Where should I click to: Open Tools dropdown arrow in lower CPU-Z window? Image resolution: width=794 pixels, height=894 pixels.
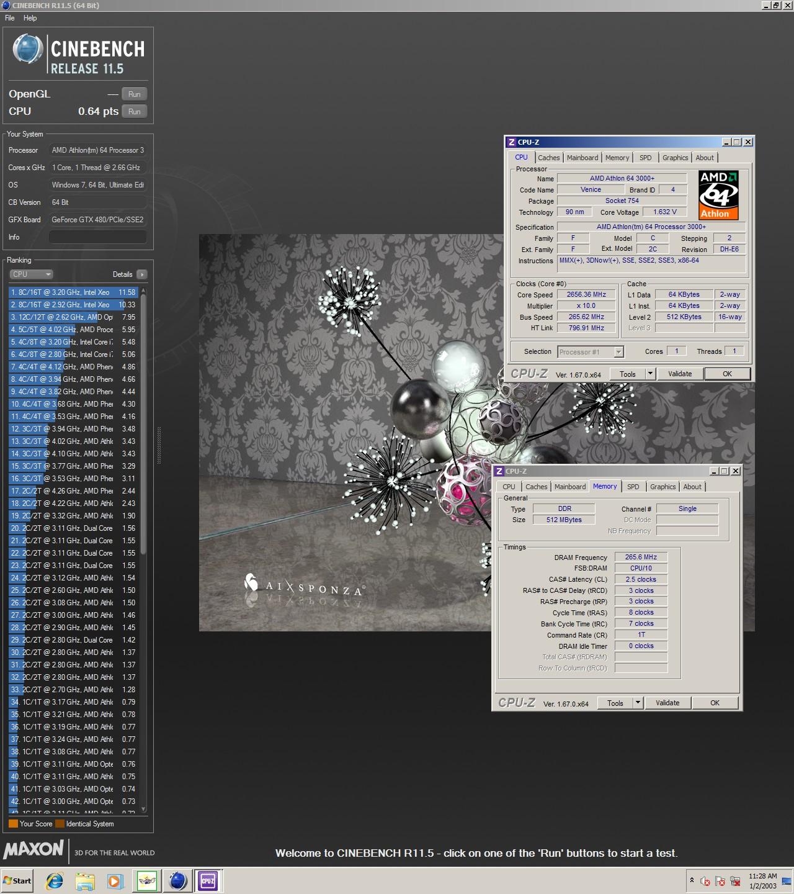coord(638,703)
